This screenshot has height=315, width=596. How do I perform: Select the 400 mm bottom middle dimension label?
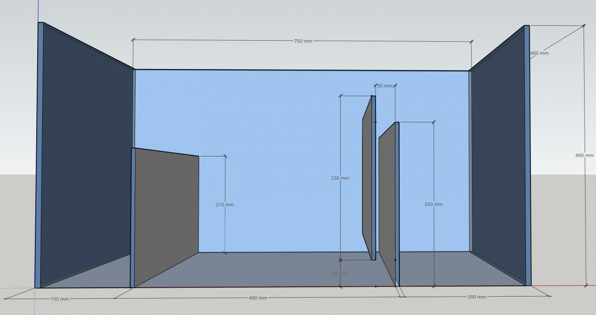pyautogui.click(x=258, y=298)
